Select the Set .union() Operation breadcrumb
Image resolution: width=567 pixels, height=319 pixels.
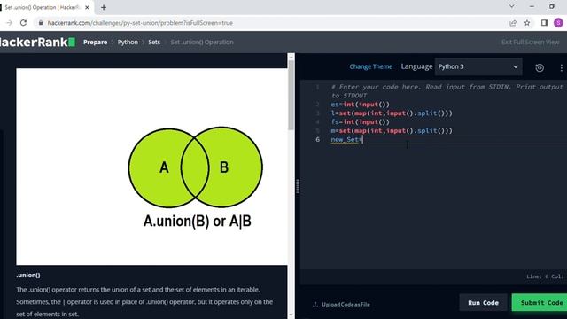[x=202, y=42]
